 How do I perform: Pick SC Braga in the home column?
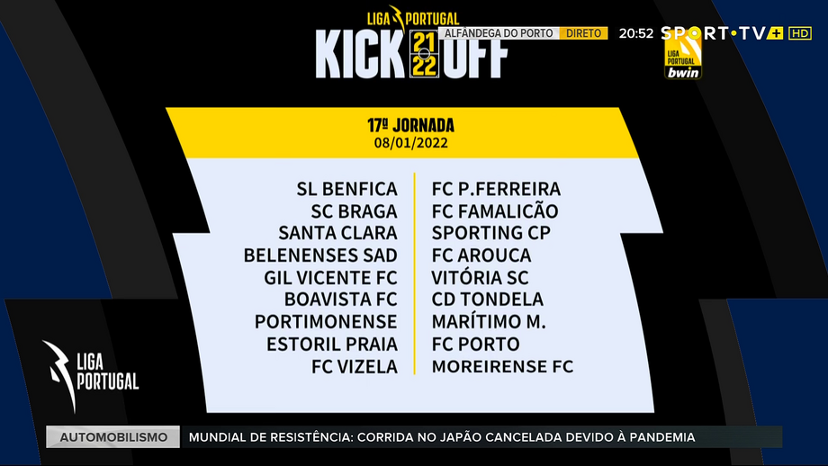[x=354, y=211]
